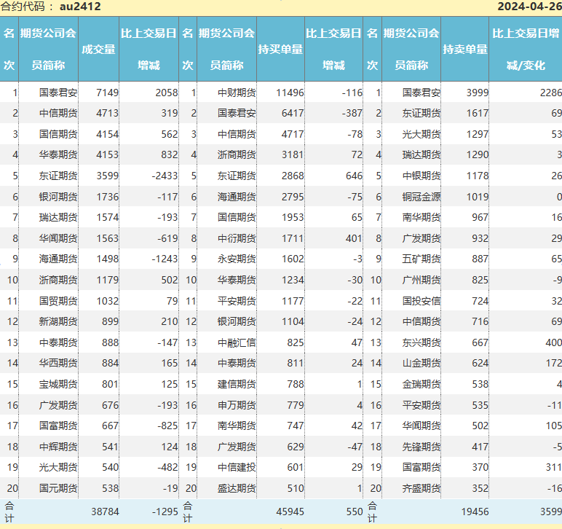Click the 持买单量 column header
The height and width of the screenshot is (529, 562).
coord(280,49)
